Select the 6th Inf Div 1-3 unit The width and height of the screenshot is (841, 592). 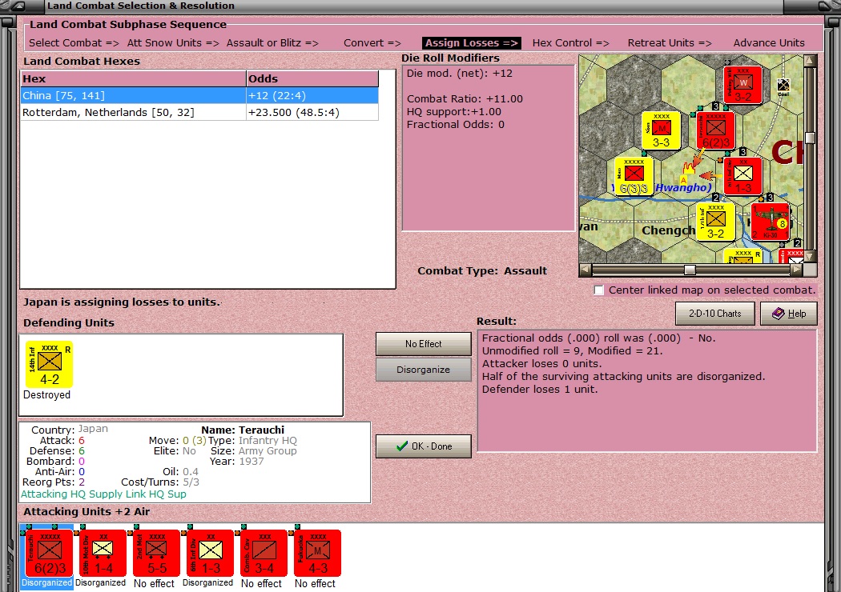pos(210,554)
